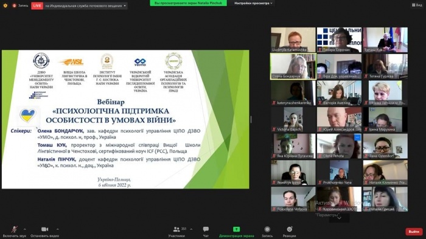
Task: Open the Настройки просмотра view options menu
Action: pyautogui.click(x=253, y=3)
